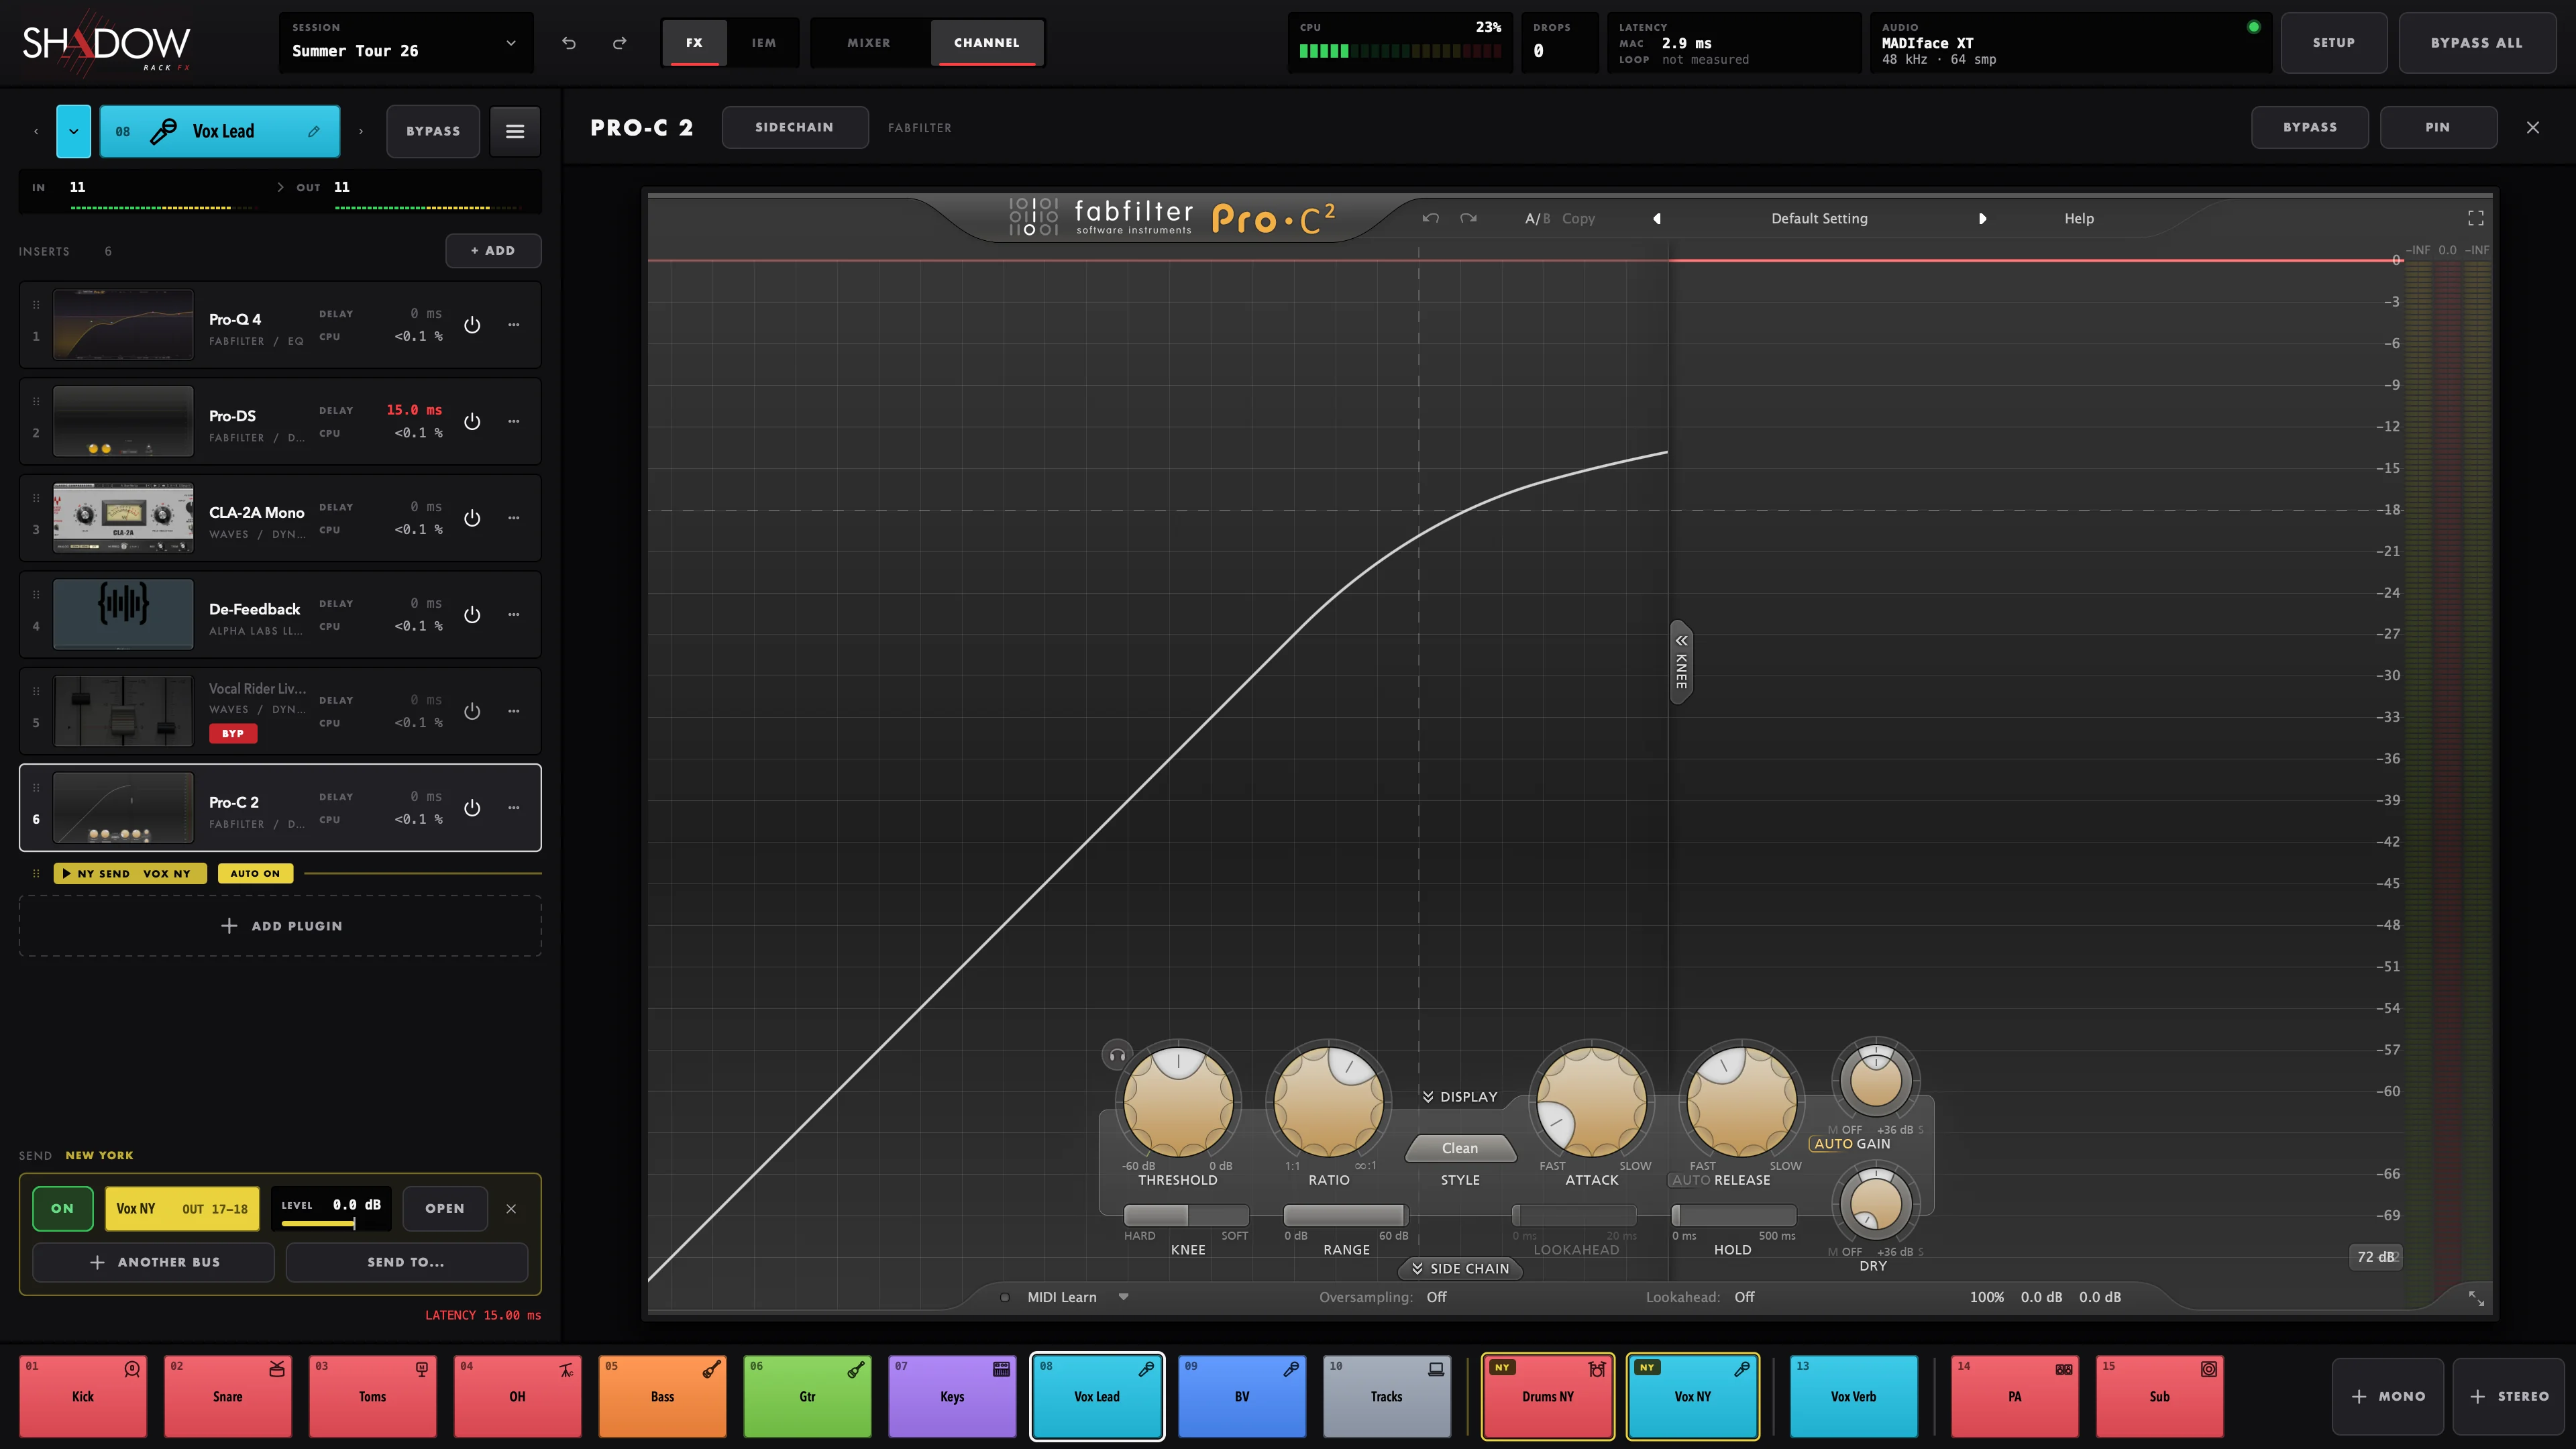Image resolution: width=2576 pixels, height=1449 pixels.
Task: Adjust the KNEE hard-soft slider
Action: [x=1186, y=1215]
